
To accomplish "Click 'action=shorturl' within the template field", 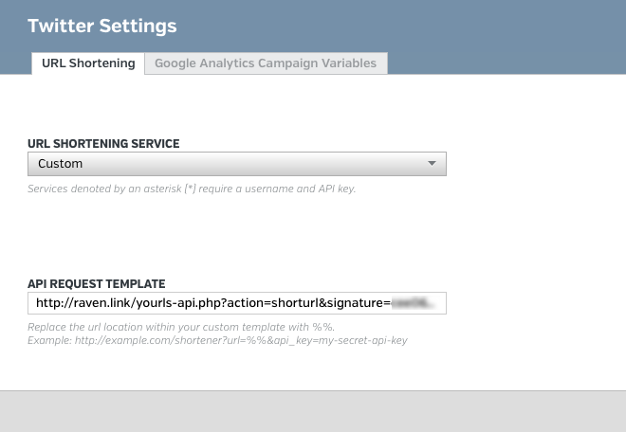I will coord(273,303).
